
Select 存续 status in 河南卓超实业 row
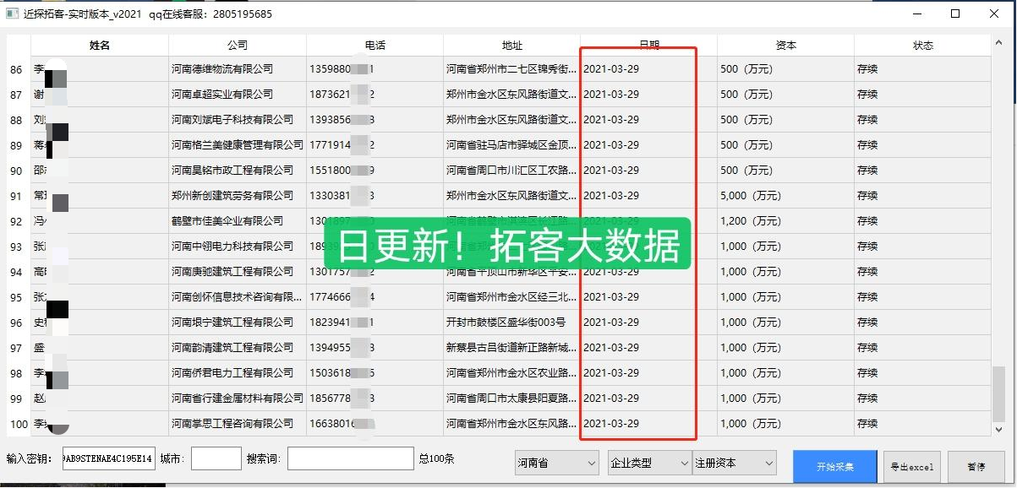922,95
